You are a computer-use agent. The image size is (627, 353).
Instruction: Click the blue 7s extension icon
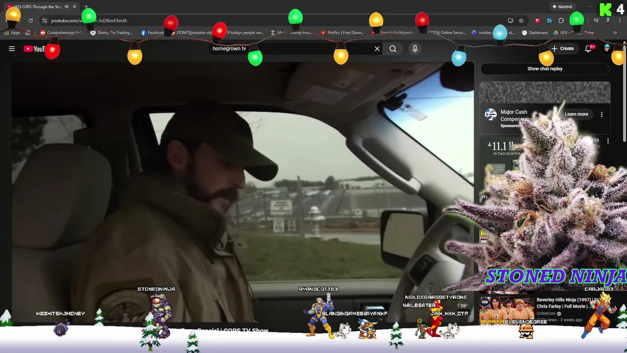pos(549,21)
